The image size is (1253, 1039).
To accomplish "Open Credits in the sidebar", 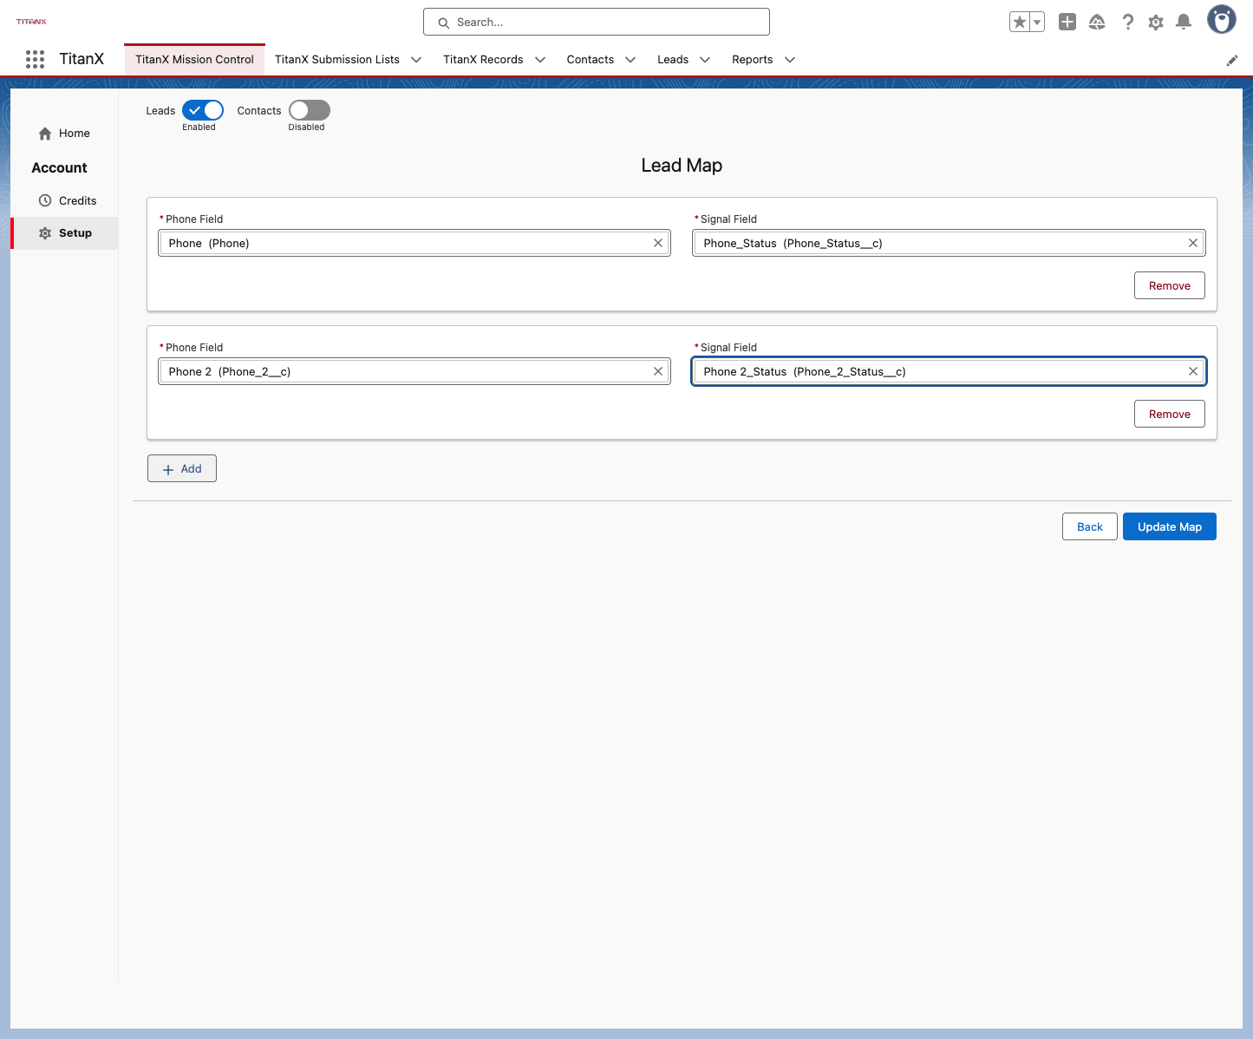I will tap(65, 200).
